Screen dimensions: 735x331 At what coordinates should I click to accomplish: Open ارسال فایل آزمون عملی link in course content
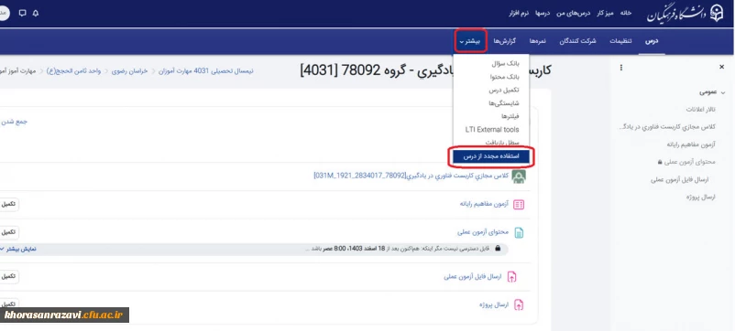tap(473, 277)
